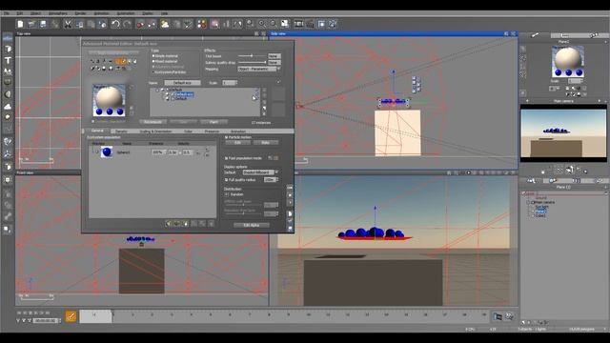Open the Atmosphere menu
This screenshot has height=343, width=610.
pos(57,13)
